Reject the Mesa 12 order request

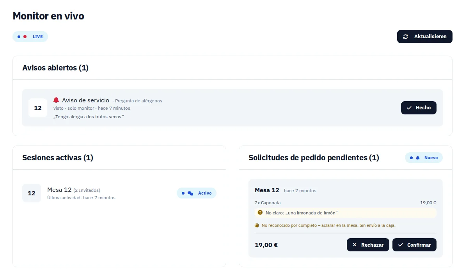[x=368, y=245]
